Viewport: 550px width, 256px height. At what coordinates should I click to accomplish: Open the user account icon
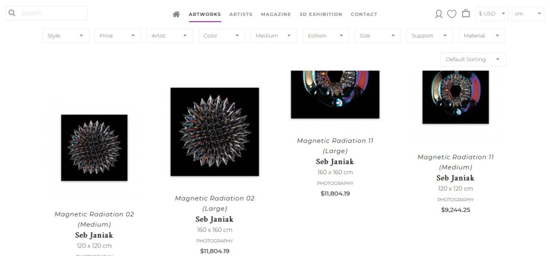[439, 14]
